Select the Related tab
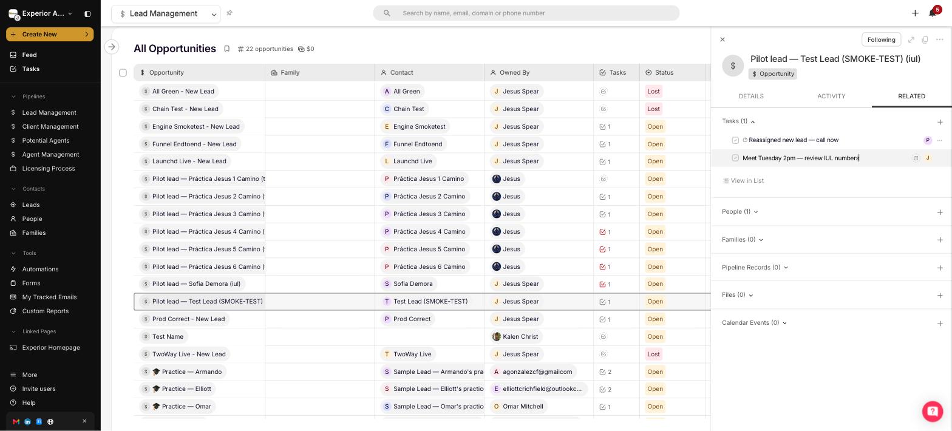The image size is (952, 431). click(911, 97)
